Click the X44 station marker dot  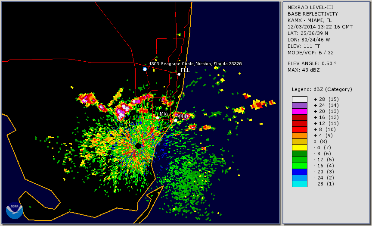click(x=175, y=120)
